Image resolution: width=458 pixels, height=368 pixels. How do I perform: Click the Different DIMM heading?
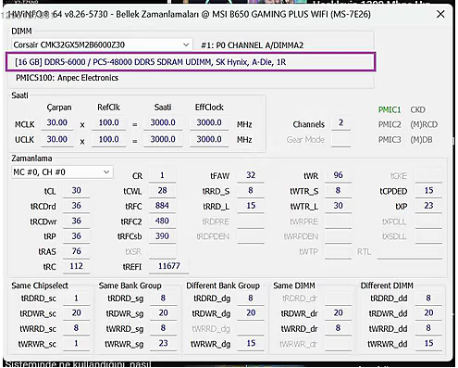tap(387, 286)
